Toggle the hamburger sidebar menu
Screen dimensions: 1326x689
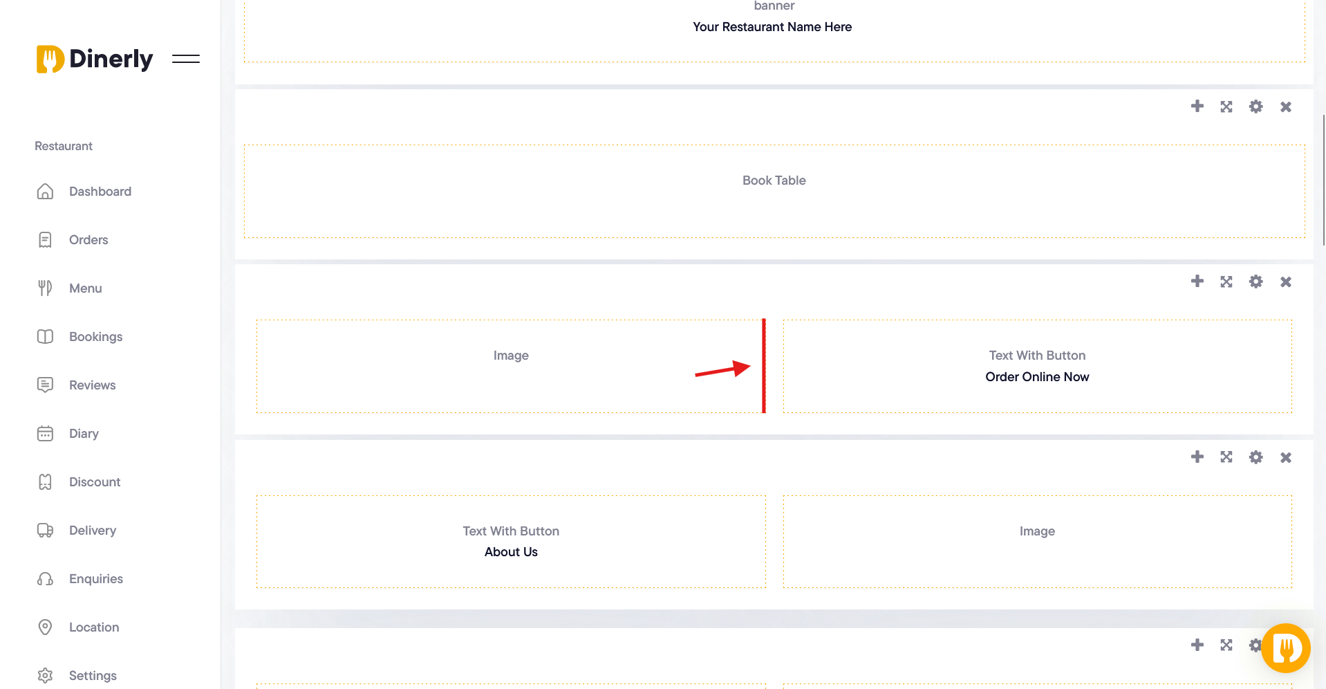pyautogui.click(x=186, y=59)
